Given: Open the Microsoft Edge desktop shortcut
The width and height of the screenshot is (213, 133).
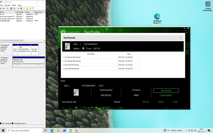Looking at the screenshot, I should pos(157,18).
